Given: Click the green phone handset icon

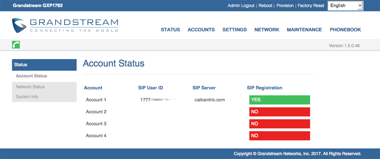Looking at the screenshot, I should tap(16, 45).
